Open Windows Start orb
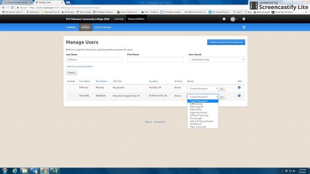Viewport: 310px width, 174px height. point(4,171)
